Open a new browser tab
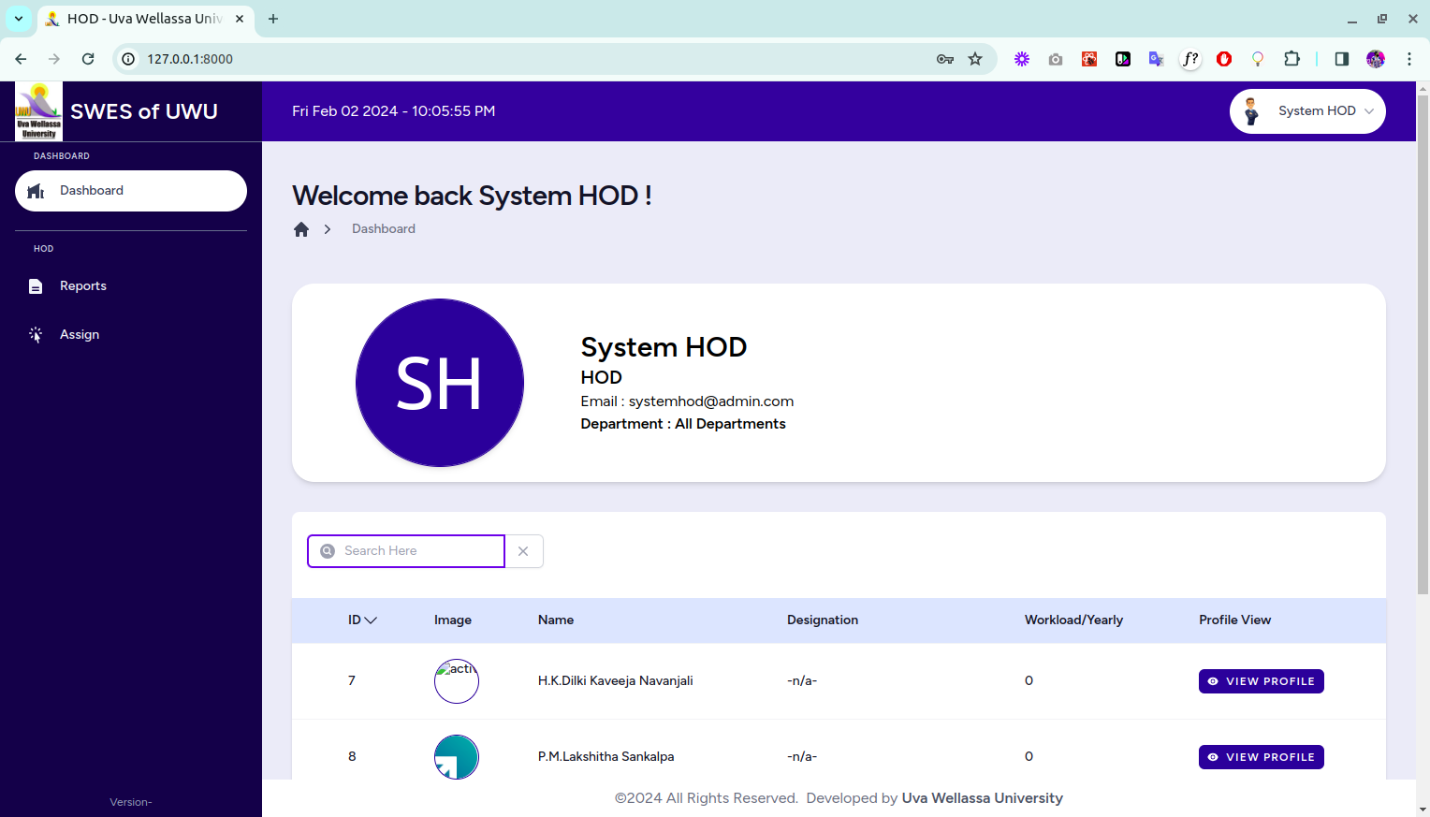This screenshot has height=817, width=1430. pyautogui.click(x=273, y=19)
